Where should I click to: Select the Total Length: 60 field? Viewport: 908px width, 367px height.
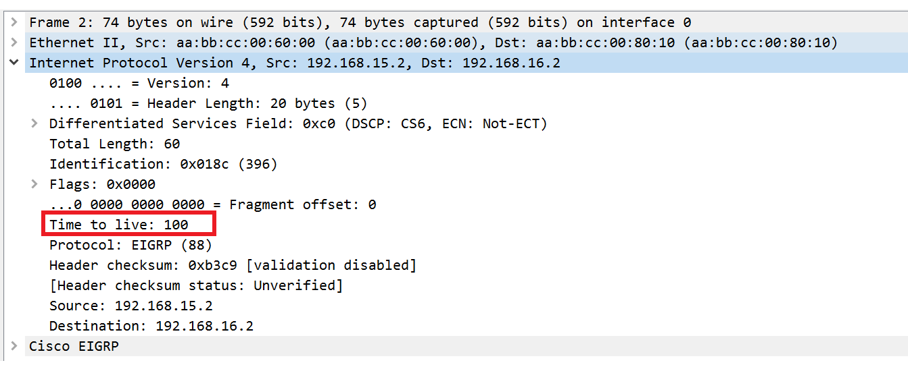115,144
